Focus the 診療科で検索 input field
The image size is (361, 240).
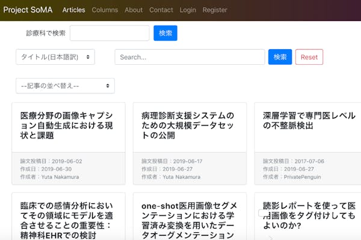pyautogui.click(x=110, y=33)
